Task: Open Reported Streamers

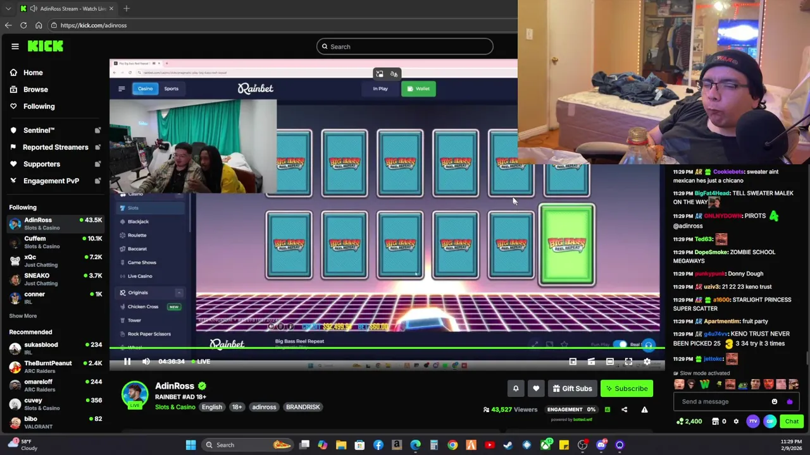Action: click(55, 147)
